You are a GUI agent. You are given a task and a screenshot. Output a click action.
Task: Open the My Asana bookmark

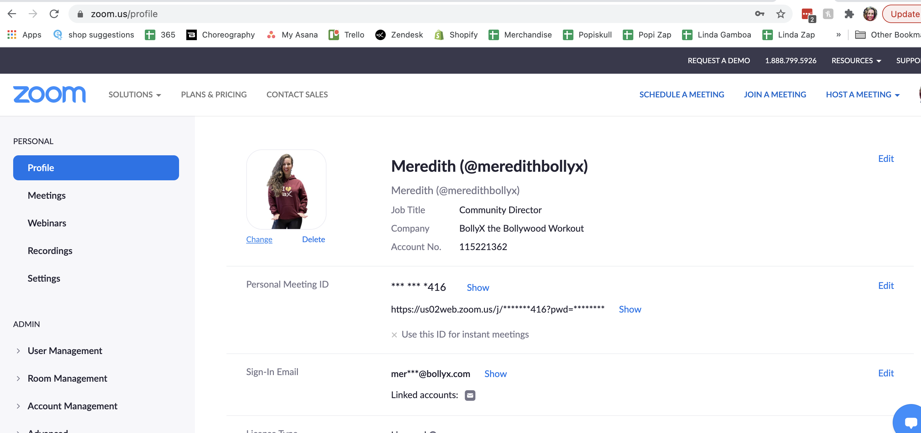pyautogui.click(x=292, y=35)
